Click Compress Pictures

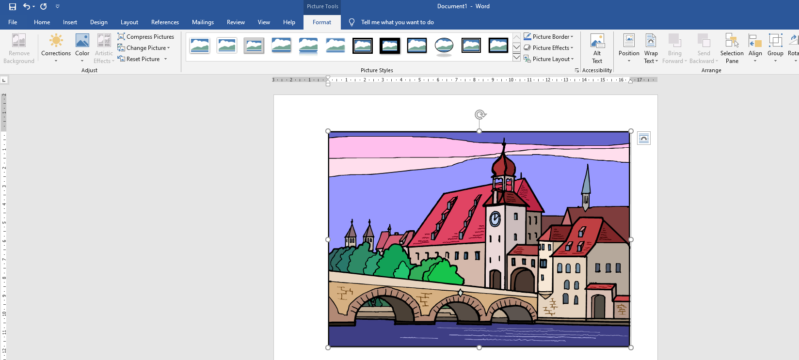[145, 37]
